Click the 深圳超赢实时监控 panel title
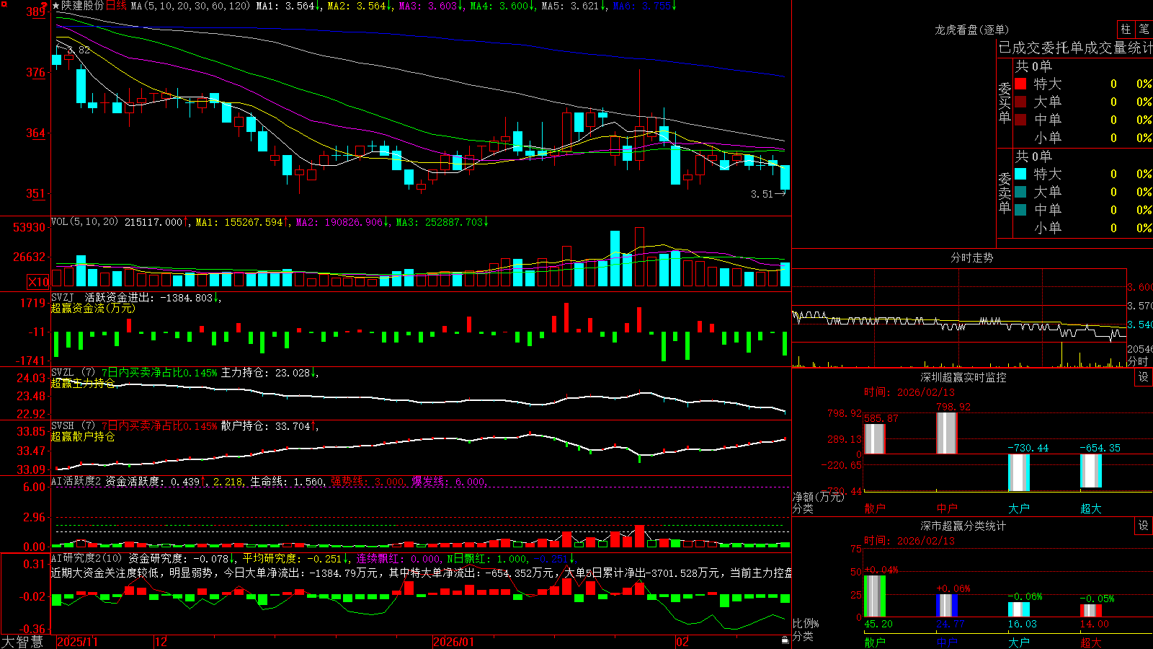The width and height of the screenshot is (1153, 649). pyautogui.click(x=963, y=377)
